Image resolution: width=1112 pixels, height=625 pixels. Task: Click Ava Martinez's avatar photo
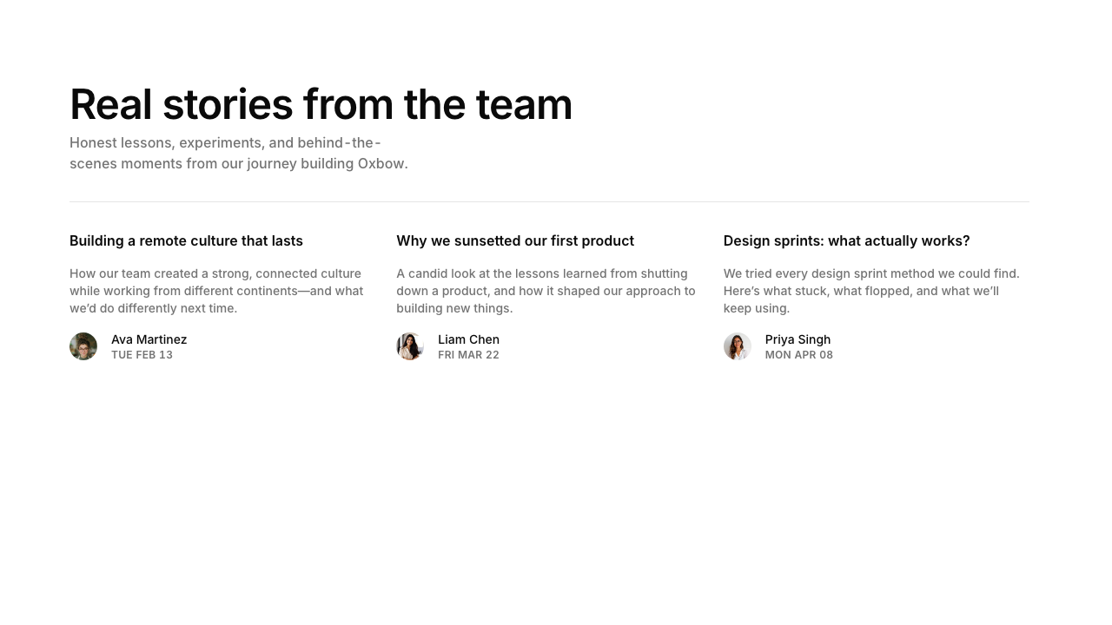83,346
